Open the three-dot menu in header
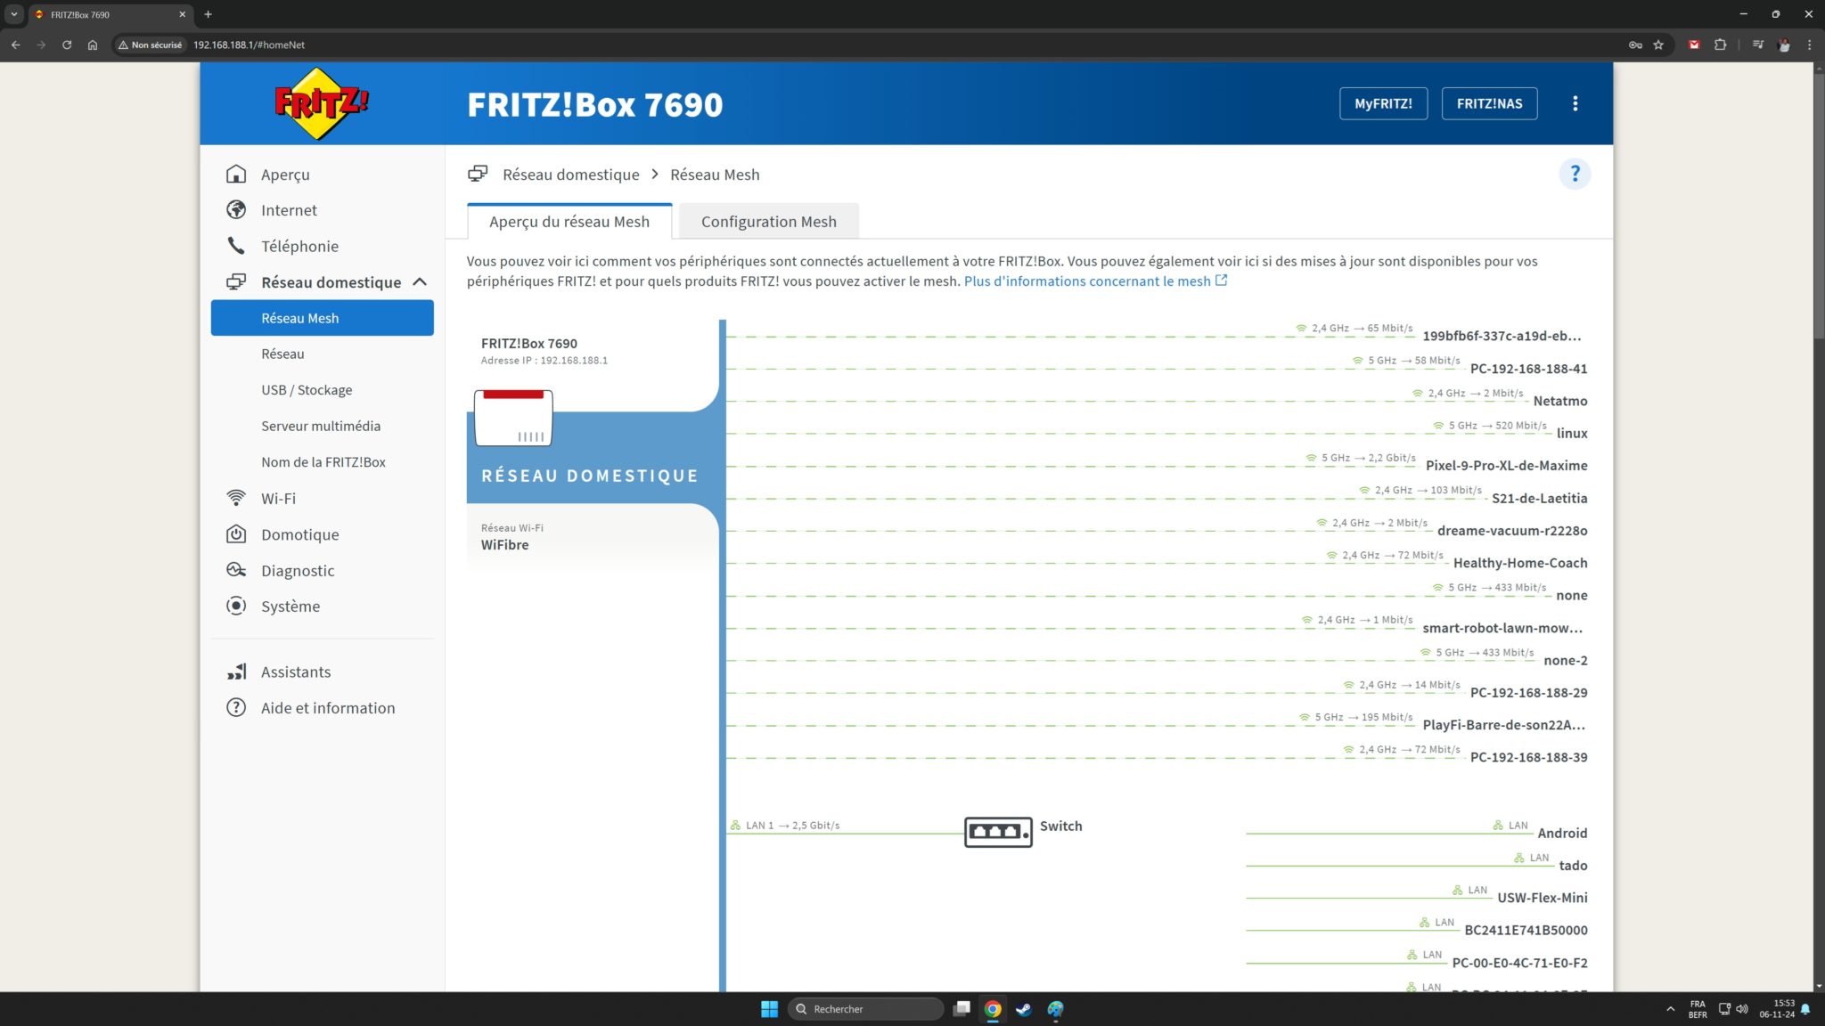1825x1026 pixels. tap(1575, 103)
